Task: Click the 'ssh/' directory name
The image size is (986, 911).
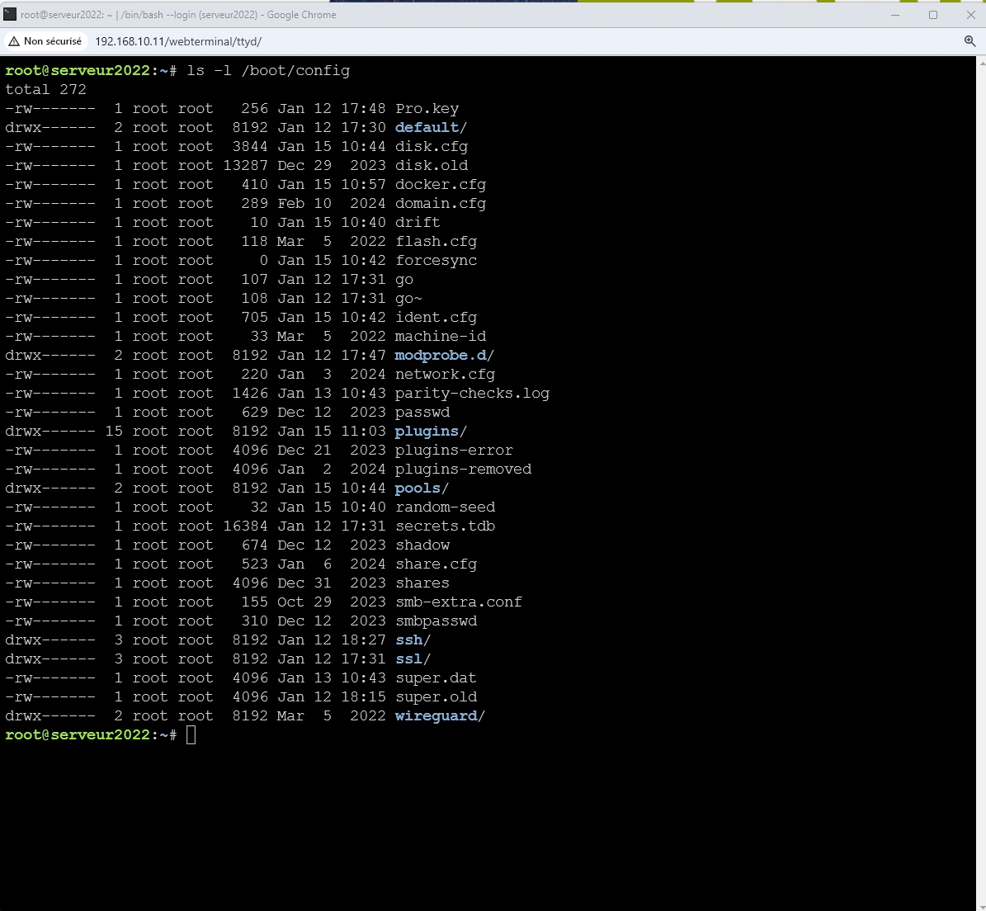Action: tap(413, 640)
